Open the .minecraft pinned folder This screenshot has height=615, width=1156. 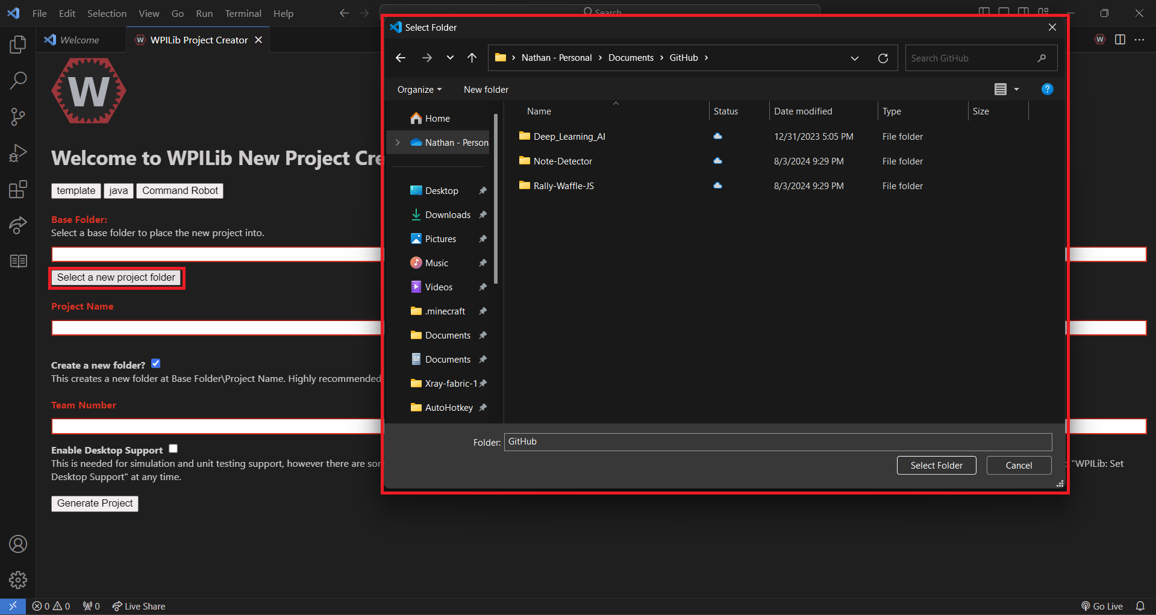point(445,311)
